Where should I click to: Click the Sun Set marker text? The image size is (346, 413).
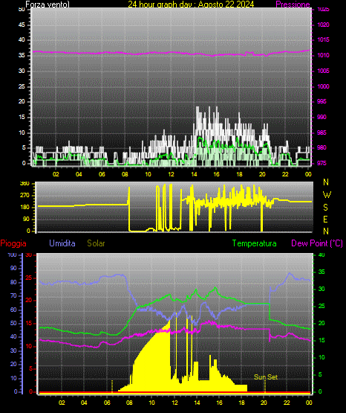click(266, 377)
